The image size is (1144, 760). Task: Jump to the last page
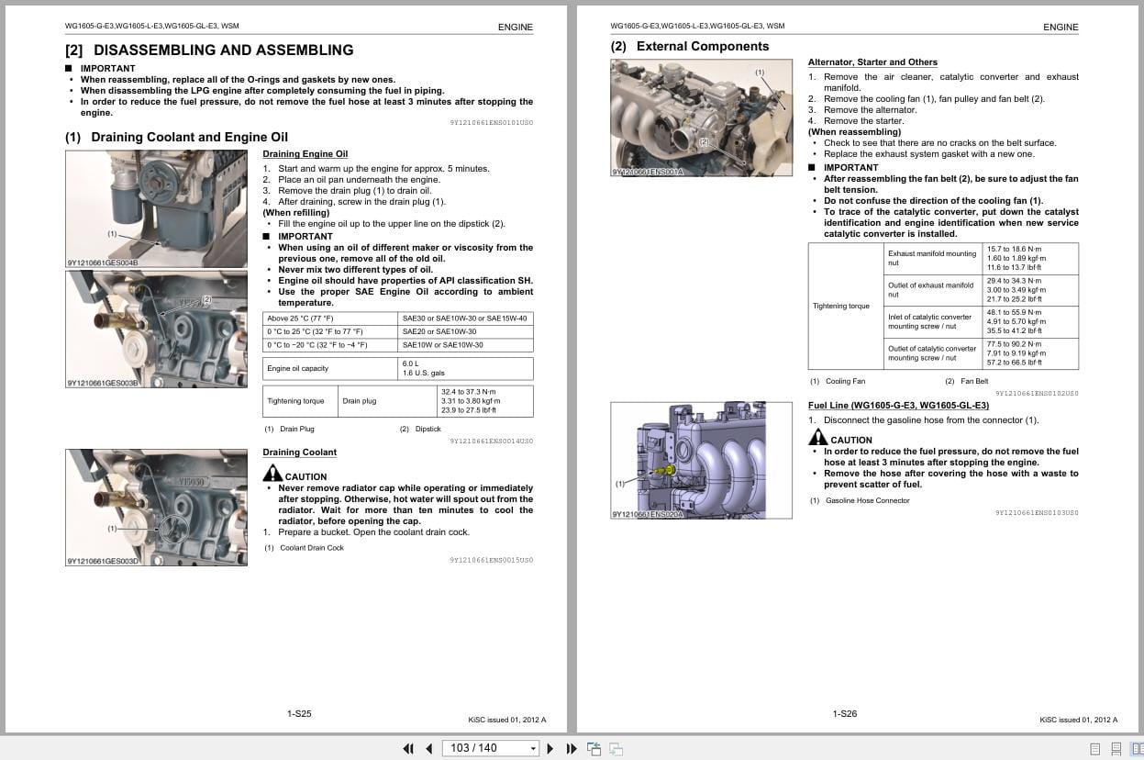(x=572, y=749)
